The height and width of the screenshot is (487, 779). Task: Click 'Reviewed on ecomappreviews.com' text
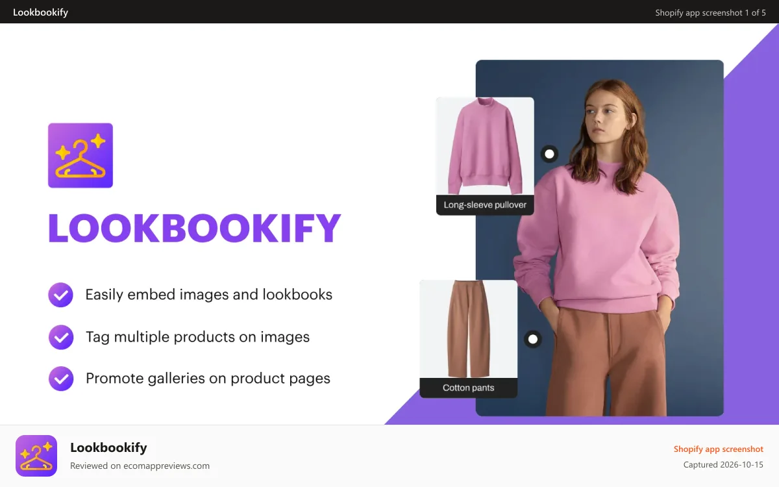tap(140, 466)
